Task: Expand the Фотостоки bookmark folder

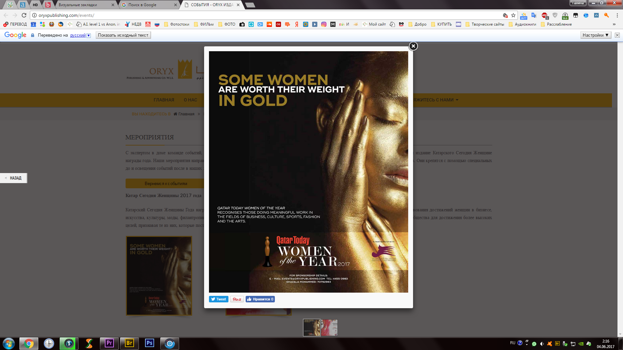Action: pos(177,24)
